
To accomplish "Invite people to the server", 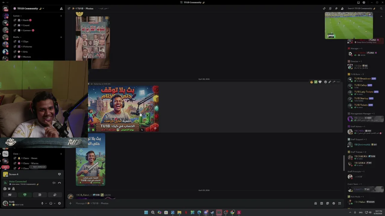I will (61, 8).
